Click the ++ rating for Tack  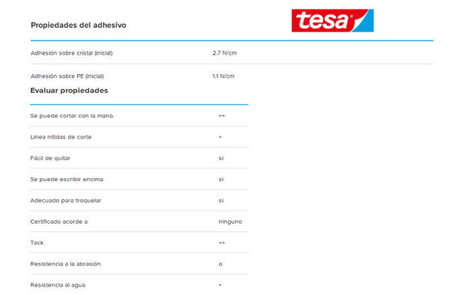coord(221,242)
